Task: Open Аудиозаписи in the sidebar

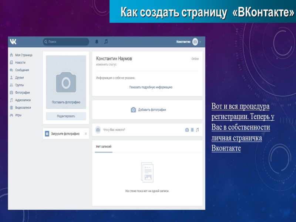Action: (23, 100)
